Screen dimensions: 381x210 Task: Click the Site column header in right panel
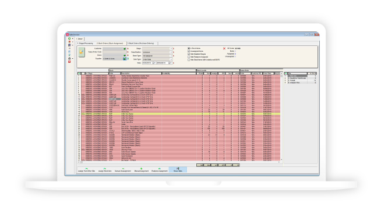click(x=298, y=73)
